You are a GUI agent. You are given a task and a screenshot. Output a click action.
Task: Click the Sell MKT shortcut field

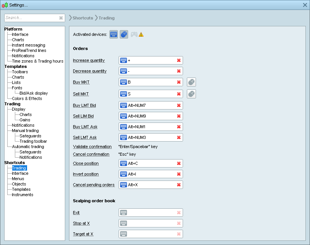(x=151, y=94)
